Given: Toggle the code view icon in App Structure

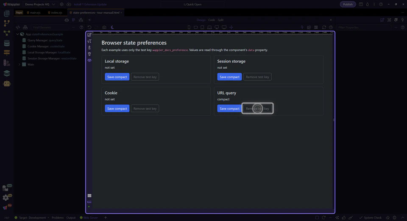Looking at the screenshot, I should (x=18, y=27).
